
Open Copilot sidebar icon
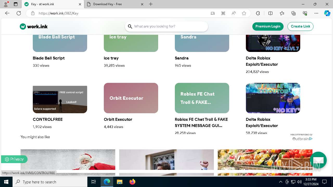(x=327, y=13)
